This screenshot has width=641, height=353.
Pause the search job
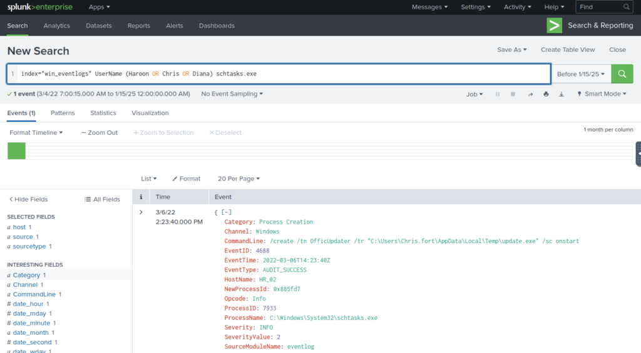(x=498, y=94)
